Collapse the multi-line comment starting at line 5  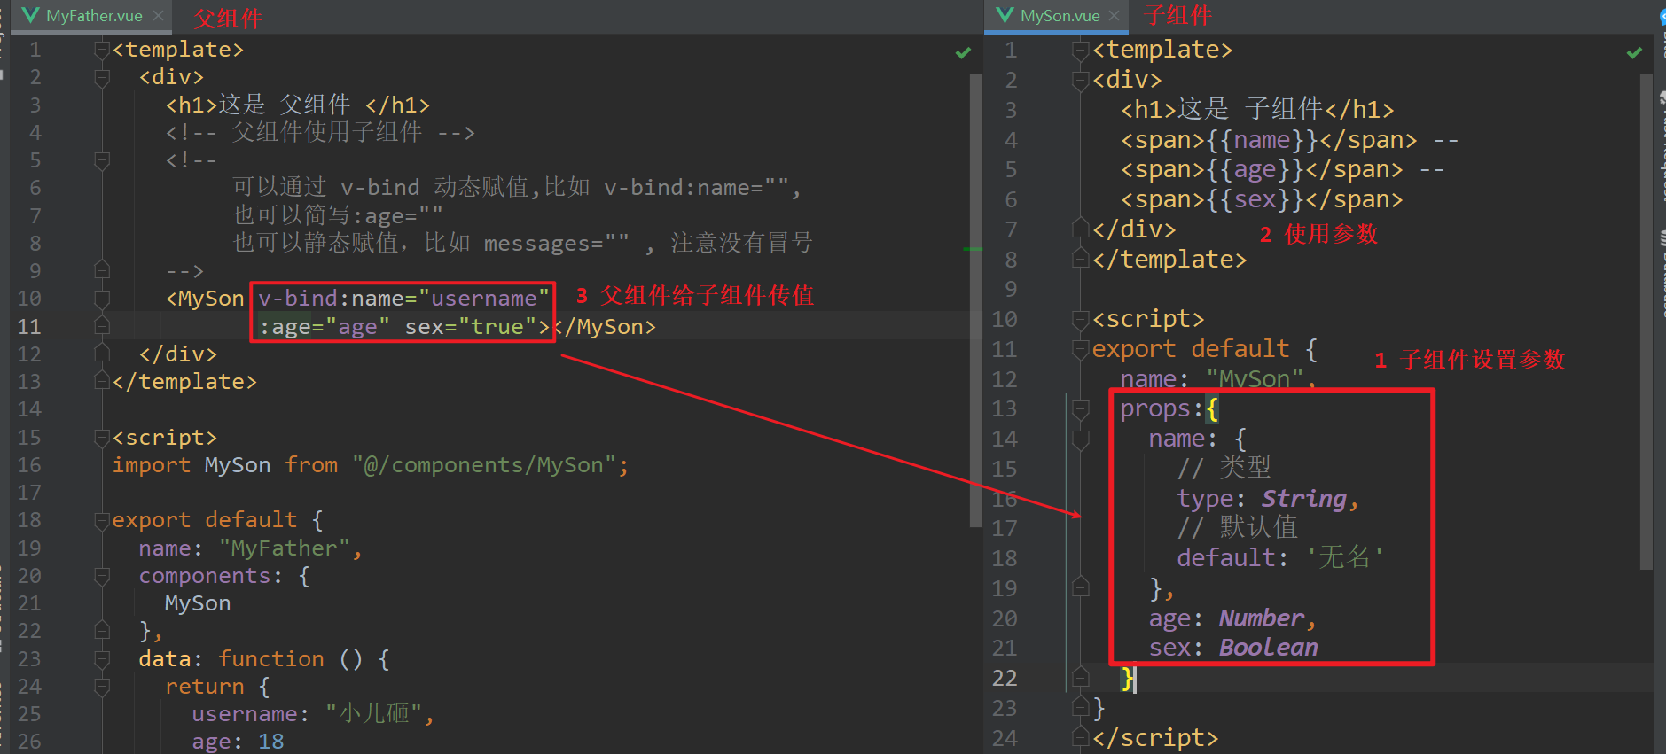point(102,160)
